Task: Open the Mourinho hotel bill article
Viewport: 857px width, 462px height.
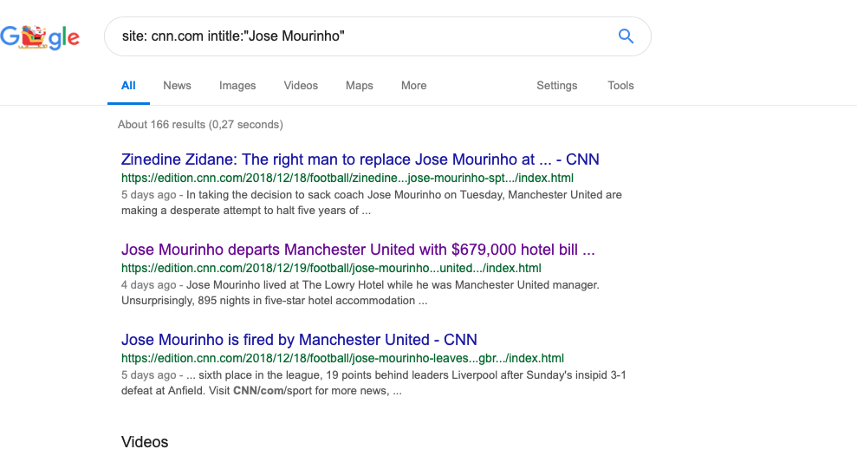Action: click(358, 250)
